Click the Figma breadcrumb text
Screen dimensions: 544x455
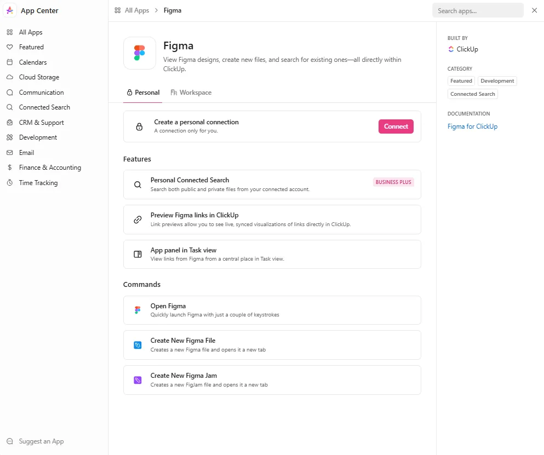click(x=173, y=10)
